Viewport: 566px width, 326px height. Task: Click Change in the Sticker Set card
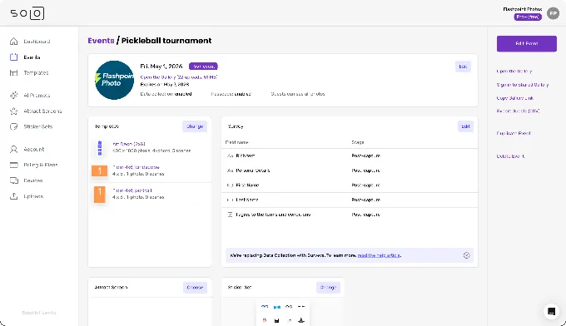(328, 288)
